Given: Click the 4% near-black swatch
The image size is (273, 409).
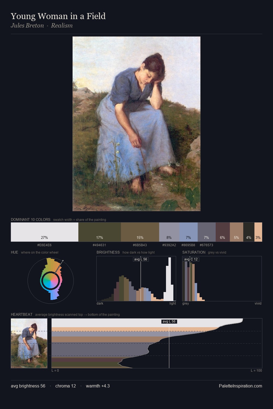Looking at the screenshot, I should click(x=249, y=232).
